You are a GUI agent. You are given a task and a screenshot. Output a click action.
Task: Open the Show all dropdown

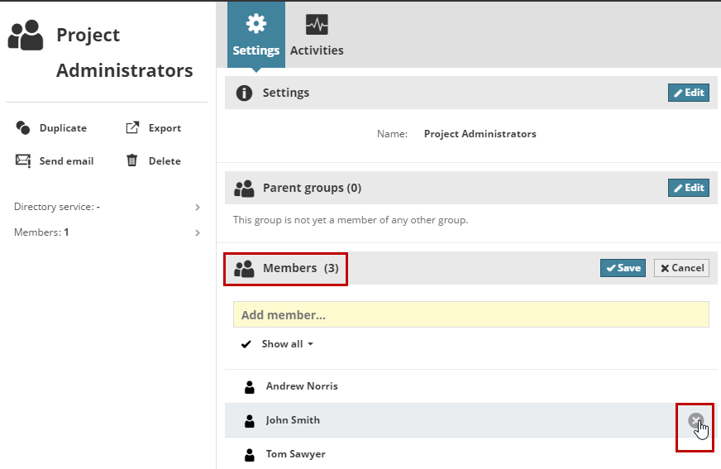tap(287, 344)
